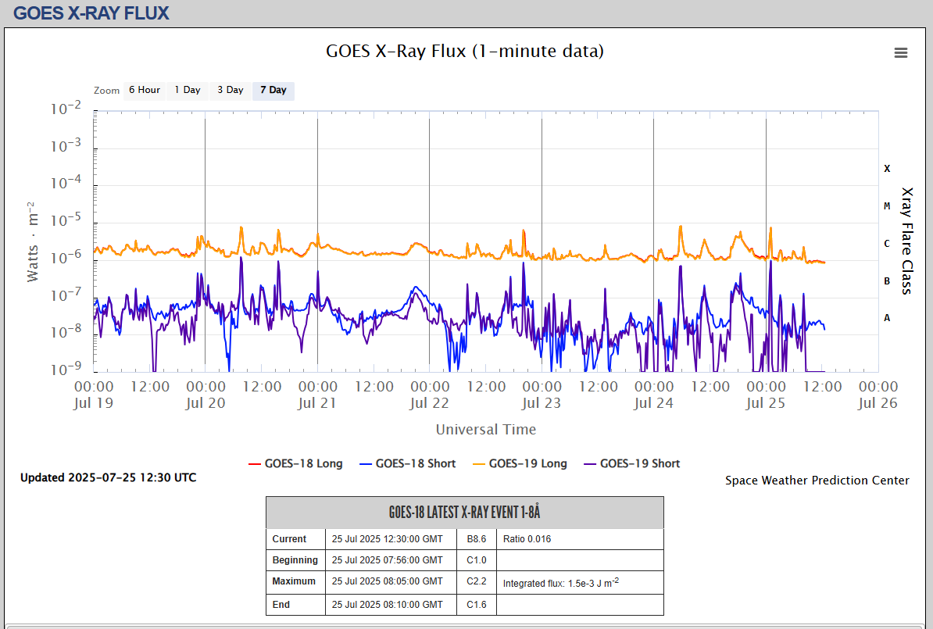Click the Jul 26 00:00 axis label
This screenshot has height=629, width=933.
coord(878,395)
